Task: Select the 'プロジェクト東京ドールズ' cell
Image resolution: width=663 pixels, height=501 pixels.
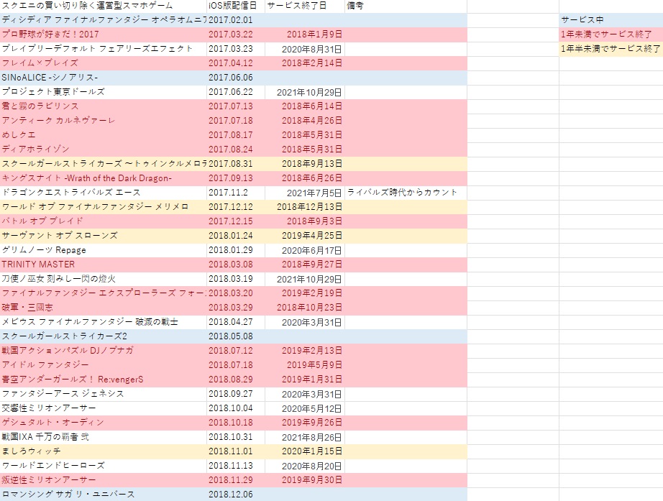Action: 104,92
